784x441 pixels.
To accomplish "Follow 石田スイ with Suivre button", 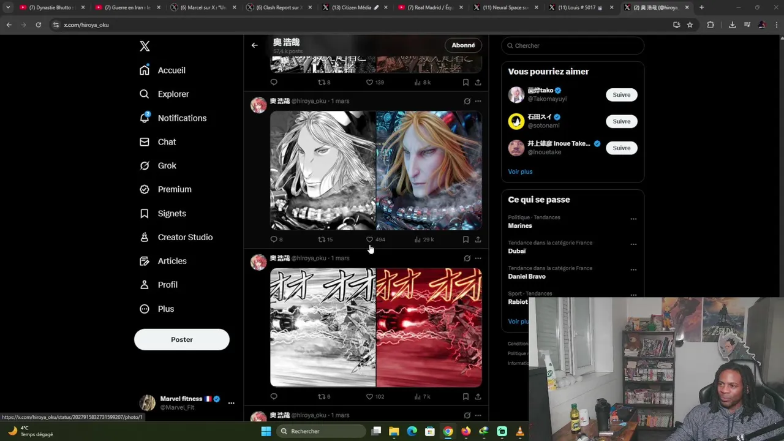I will pyautogui.click(x=622, y=121).
